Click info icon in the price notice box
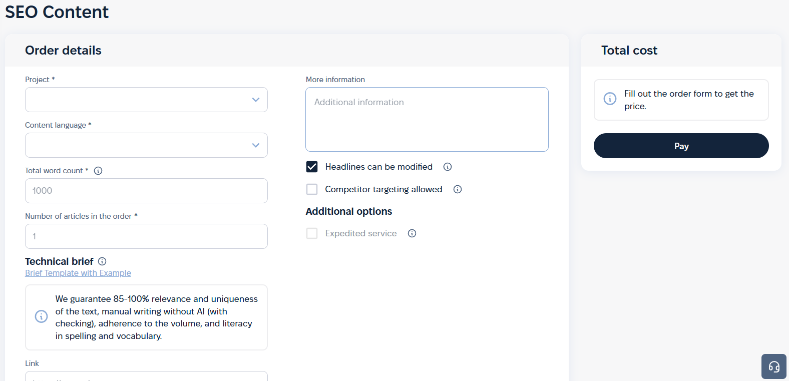 [x=610, y=99]
